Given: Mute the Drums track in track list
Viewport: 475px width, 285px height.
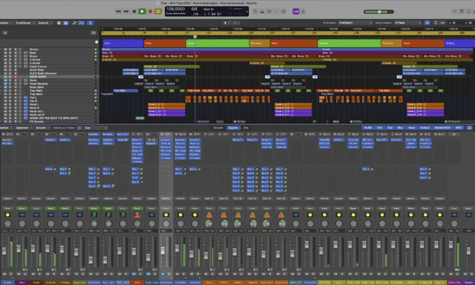Looking at the screenshot, I should 5,49.
